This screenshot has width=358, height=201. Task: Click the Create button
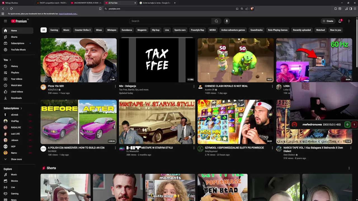tap(328, 21)
